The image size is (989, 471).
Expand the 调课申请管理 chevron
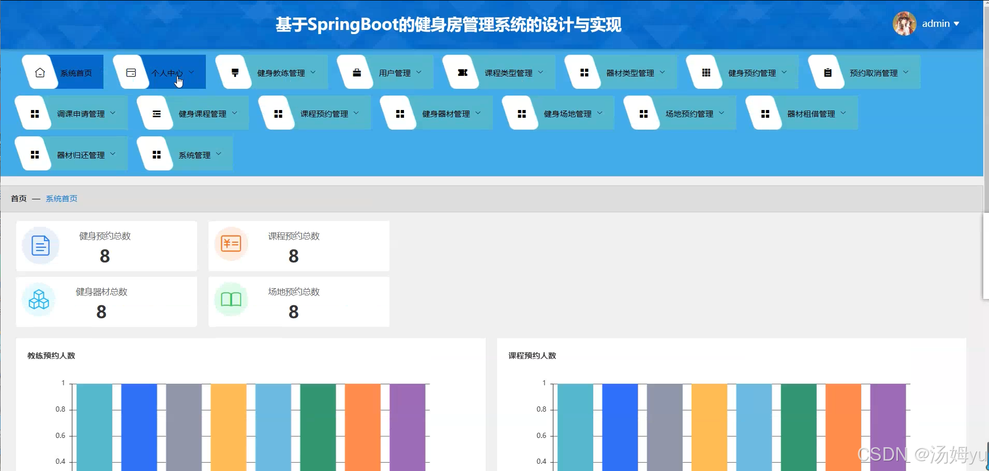(113, 113)
